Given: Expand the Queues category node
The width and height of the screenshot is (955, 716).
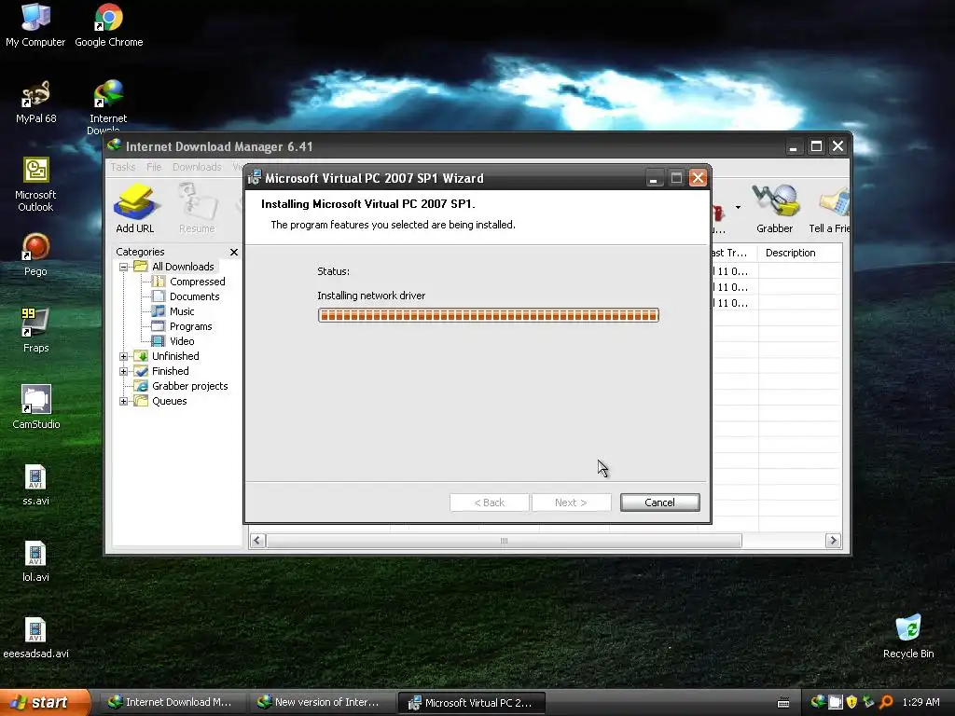Looking at the screenshot, I should tap(124, 401).
